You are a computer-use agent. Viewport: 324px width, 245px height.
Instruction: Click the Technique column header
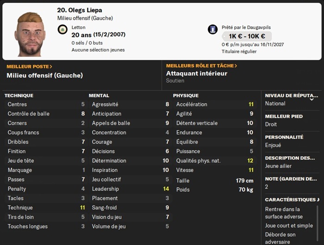19,96
